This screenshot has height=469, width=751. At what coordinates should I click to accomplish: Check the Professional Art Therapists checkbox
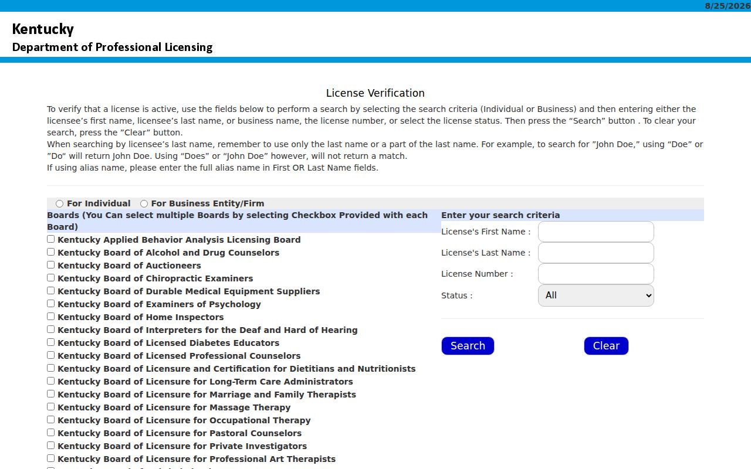click(x=51, y=458)
